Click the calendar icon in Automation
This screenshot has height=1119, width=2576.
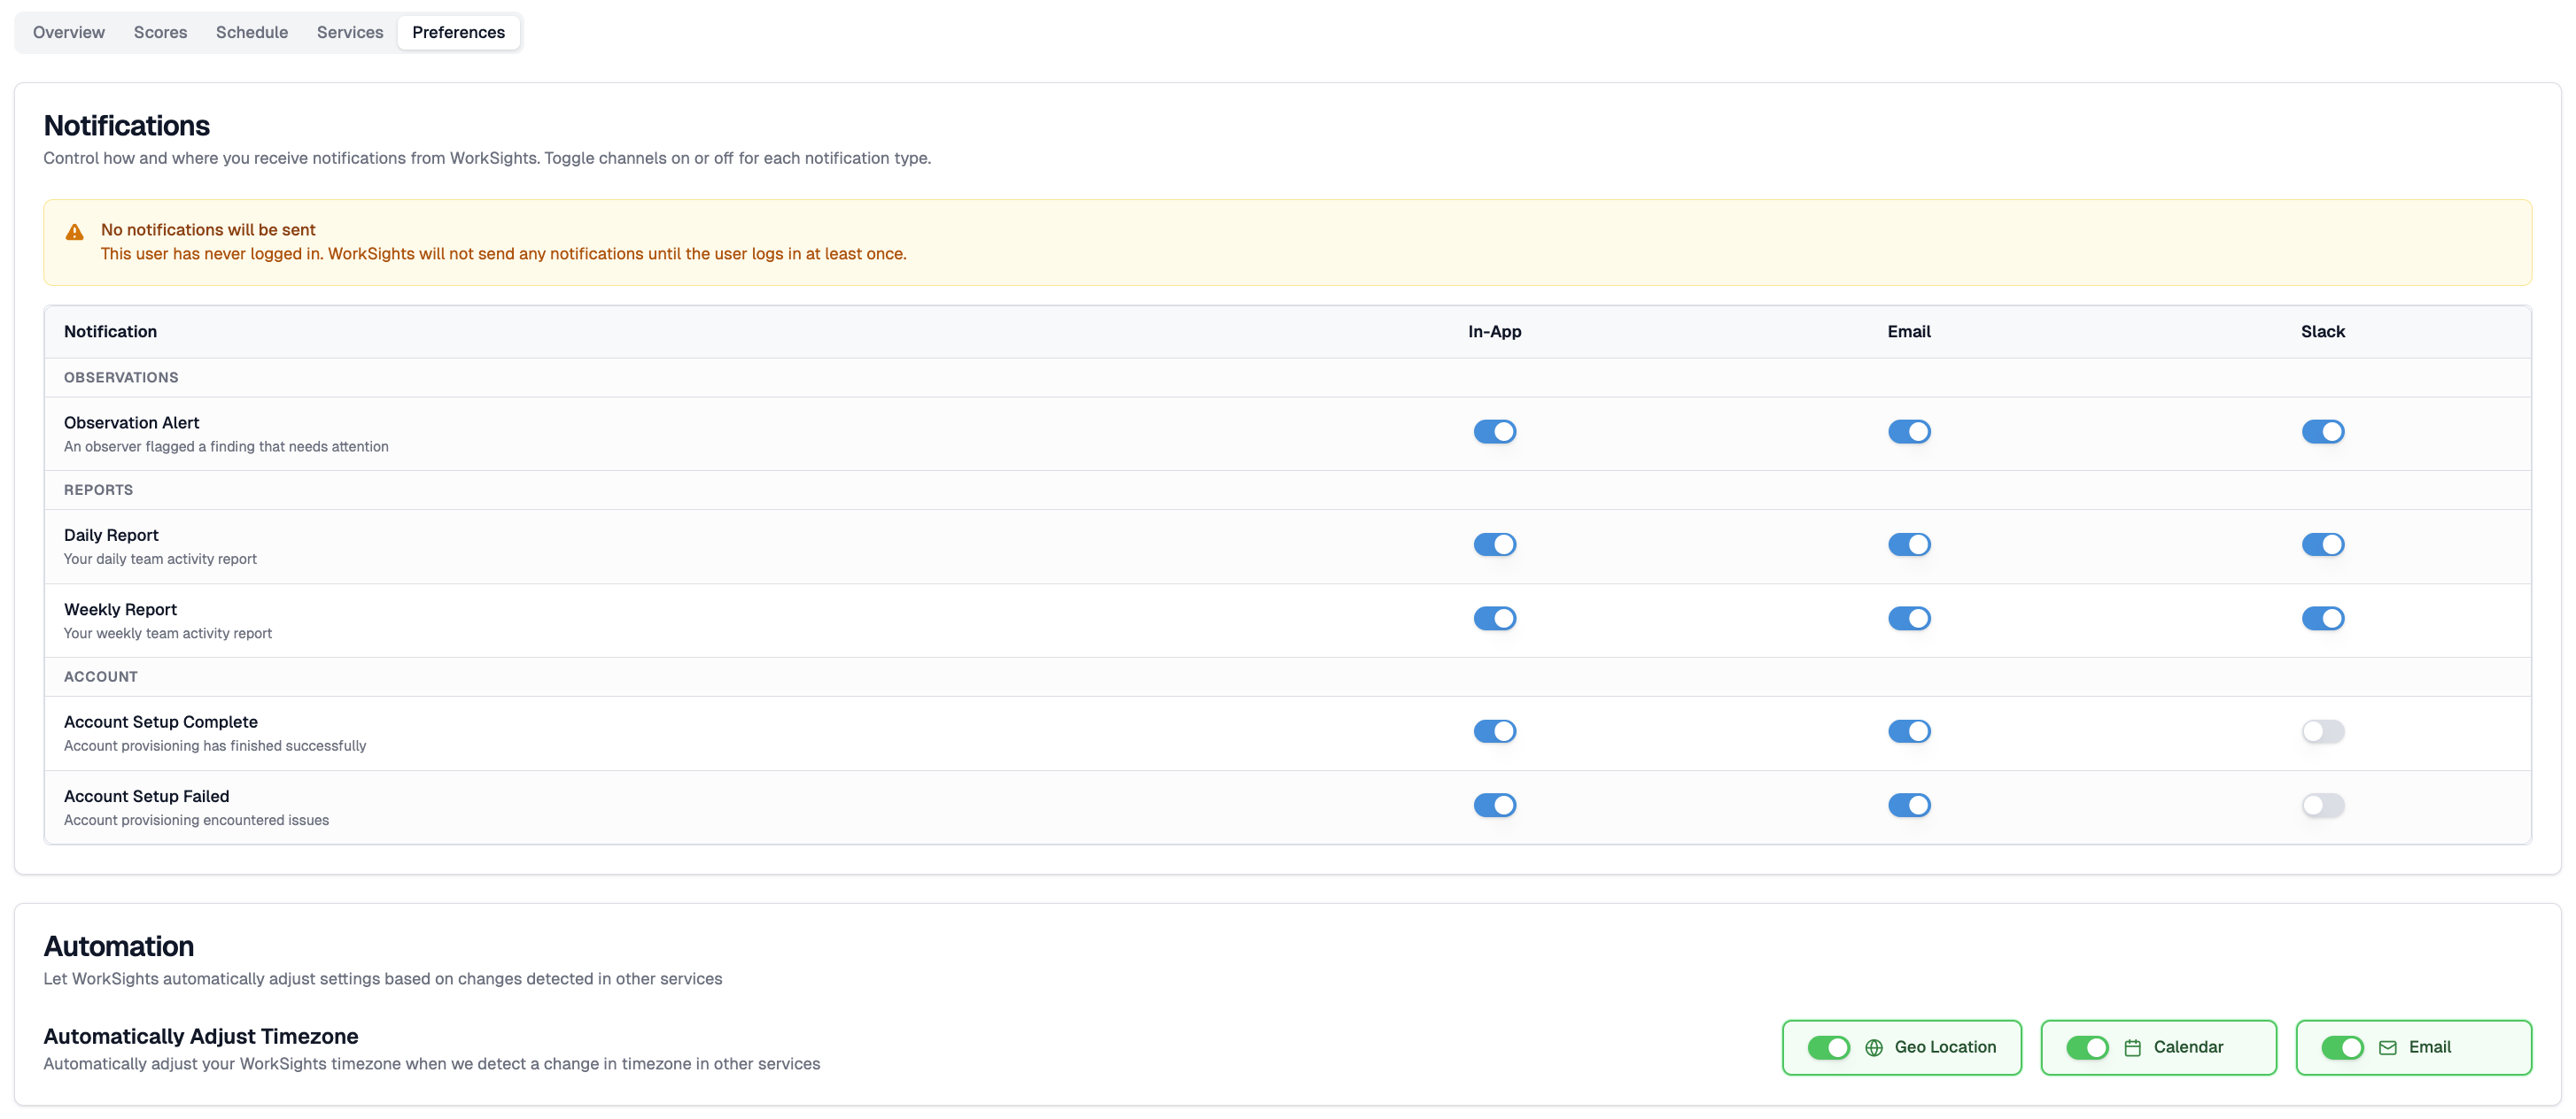coord(2132,1047)
